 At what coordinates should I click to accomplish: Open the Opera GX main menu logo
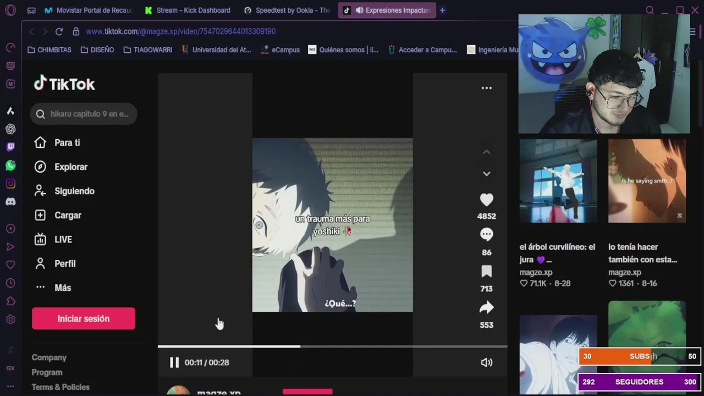point(10,10)
